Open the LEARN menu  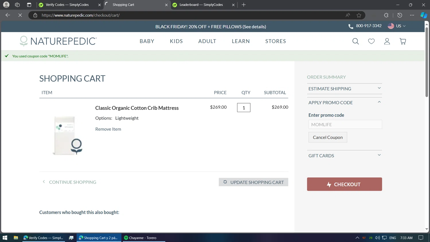[x=241, y=41]
